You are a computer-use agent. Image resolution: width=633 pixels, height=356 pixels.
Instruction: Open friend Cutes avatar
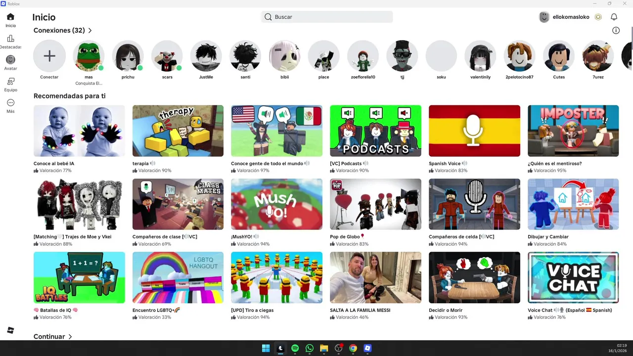click(x=559, y=56)
